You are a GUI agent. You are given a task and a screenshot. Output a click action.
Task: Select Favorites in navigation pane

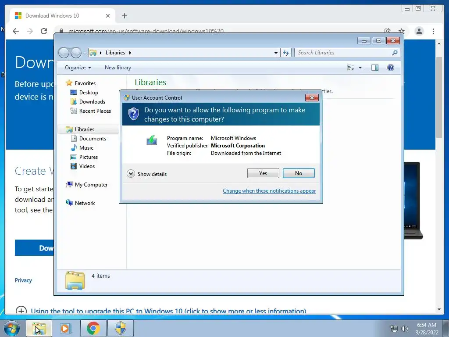click(x=85, y=83)
